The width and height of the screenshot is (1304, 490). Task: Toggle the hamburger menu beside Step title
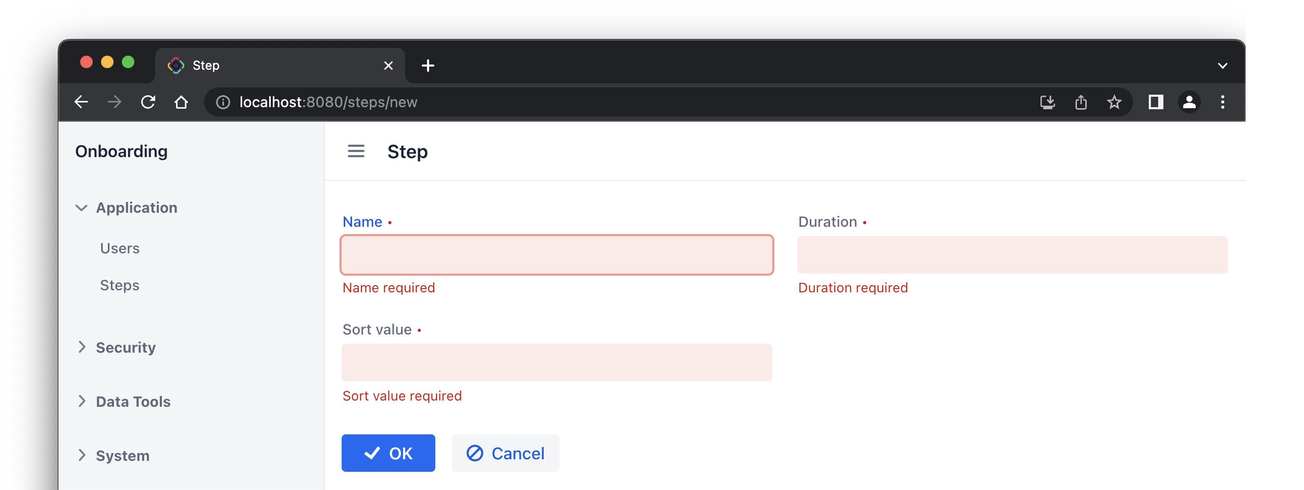[x=356, y=151]
